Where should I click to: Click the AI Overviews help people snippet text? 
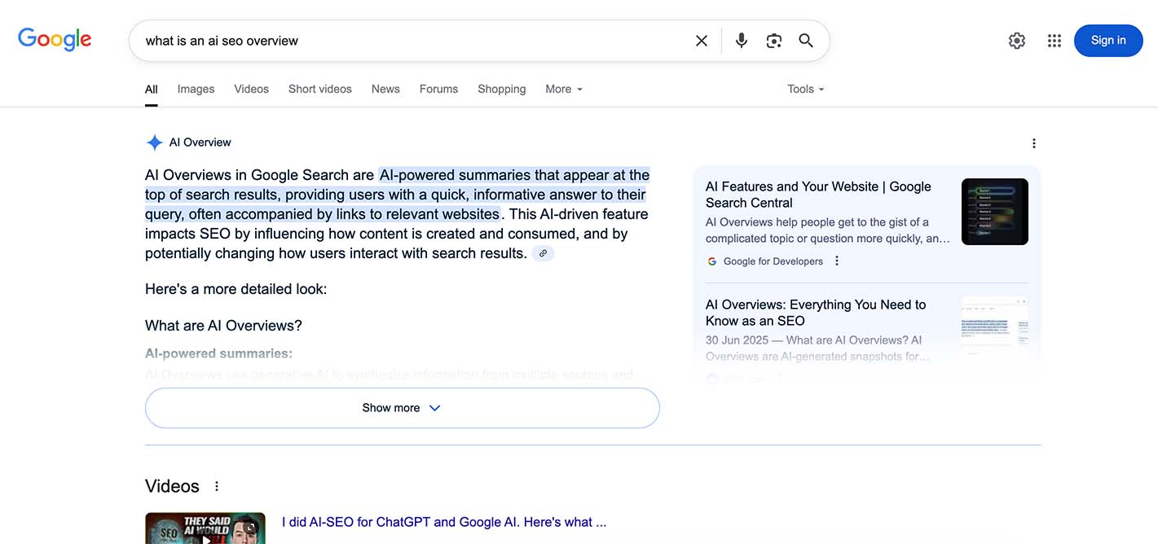(x=828, y=230)
